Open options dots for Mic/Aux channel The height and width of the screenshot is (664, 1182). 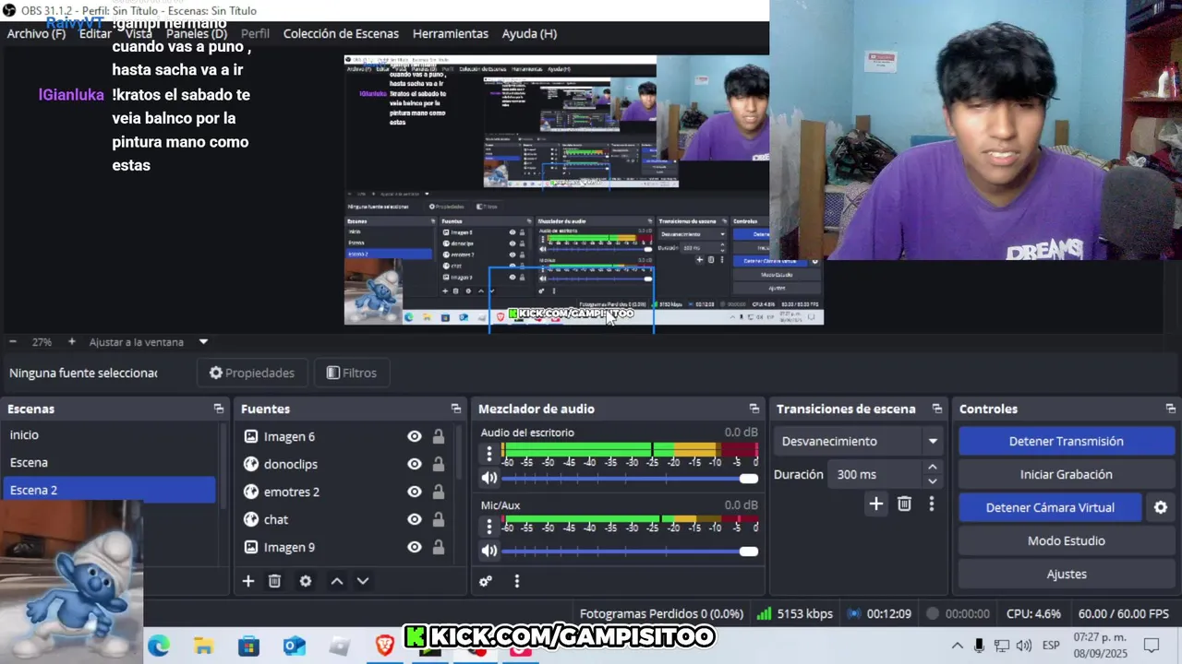pos(489,526)
